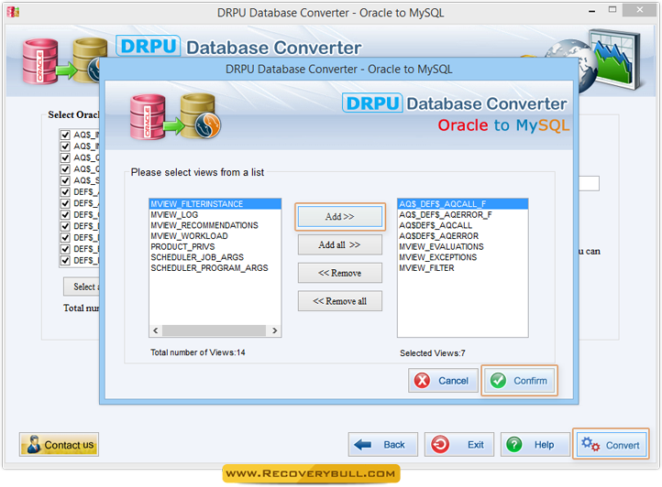The height and width of the screenshot is (487, 662).
Task: Select SCHEDULER_JOB_ARGS in the left list
Action: click(x=215, y=257)
